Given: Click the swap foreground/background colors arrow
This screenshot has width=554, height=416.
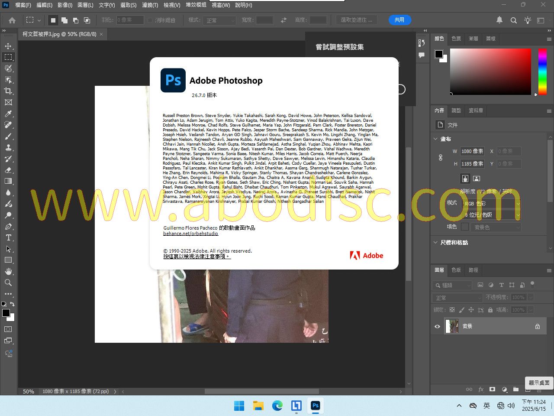Looking at the screenshot, I should pos(12,304).
